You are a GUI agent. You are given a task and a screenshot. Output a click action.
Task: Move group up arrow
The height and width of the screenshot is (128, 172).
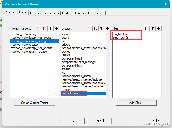click(101, 28)
